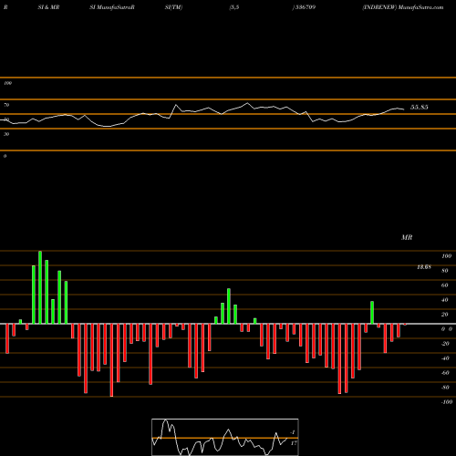
Task: Click the '20' label on MR scale
Action: pyautogui.click(x=445, y=315)
